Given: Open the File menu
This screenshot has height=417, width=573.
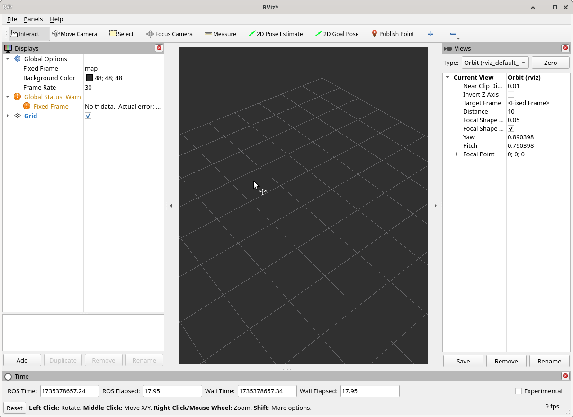Looking at the screenshot, I should coord(12,19).
